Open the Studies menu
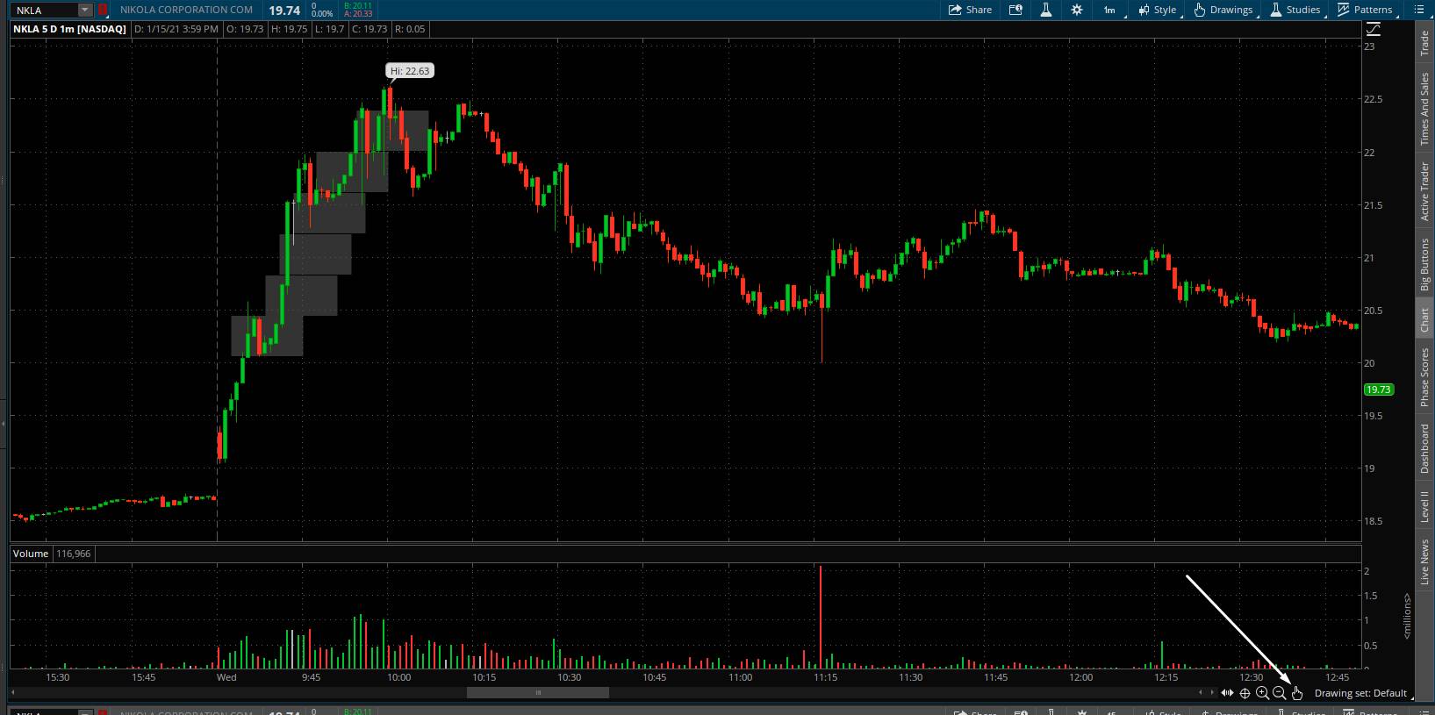1435x715 pixels. coord(1295,10)
